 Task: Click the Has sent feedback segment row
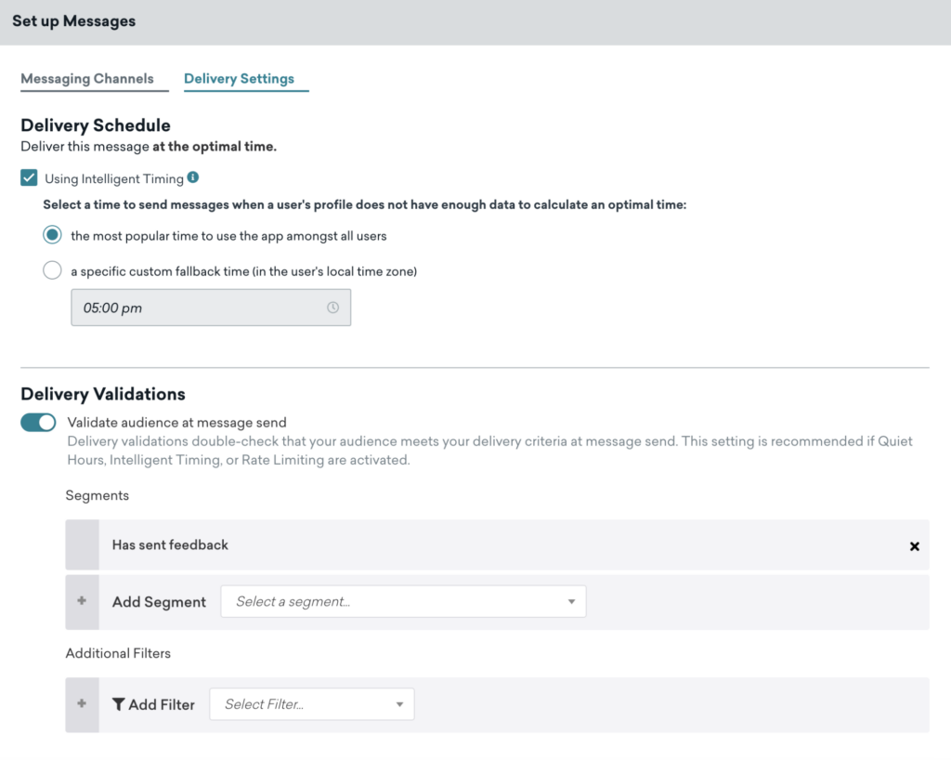[x=498, y=544]
